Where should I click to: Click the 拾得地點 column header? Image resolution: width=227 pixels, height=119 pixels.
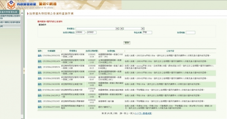[111, 51]
